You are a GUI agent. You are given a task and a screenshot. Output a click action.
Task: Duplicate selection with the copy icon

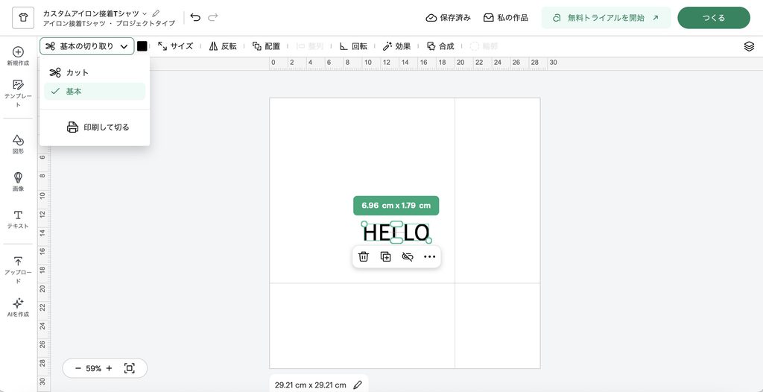pyautogui.click(x=385, y=256)
